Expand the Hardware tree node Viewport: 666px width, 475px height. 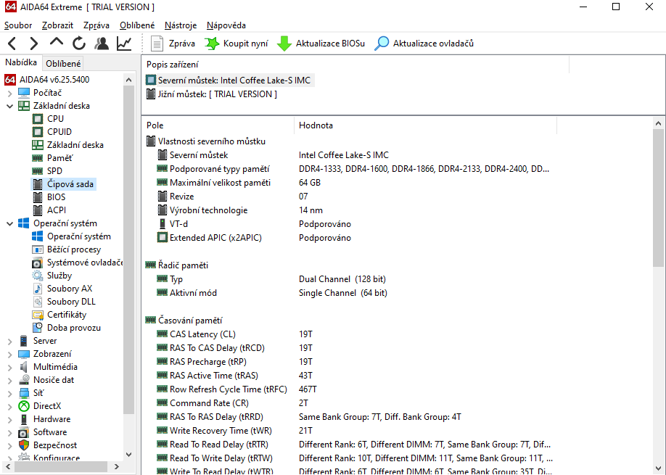tap(9, 419)
